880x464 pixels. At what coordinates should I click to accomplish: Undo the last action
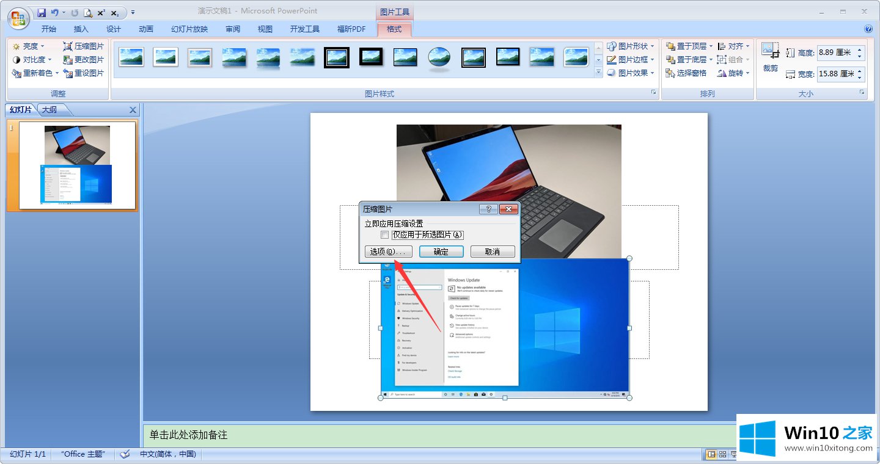(x=55, y=12)
